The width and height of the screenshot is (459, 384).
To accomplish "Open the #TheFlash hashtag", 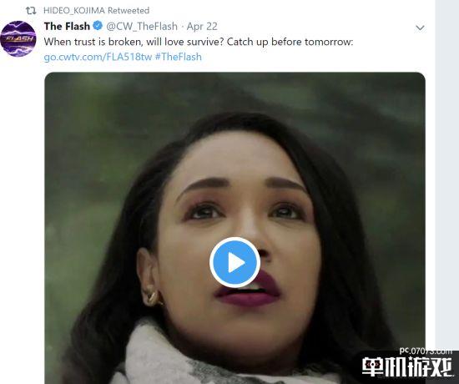I will [179, 57].
